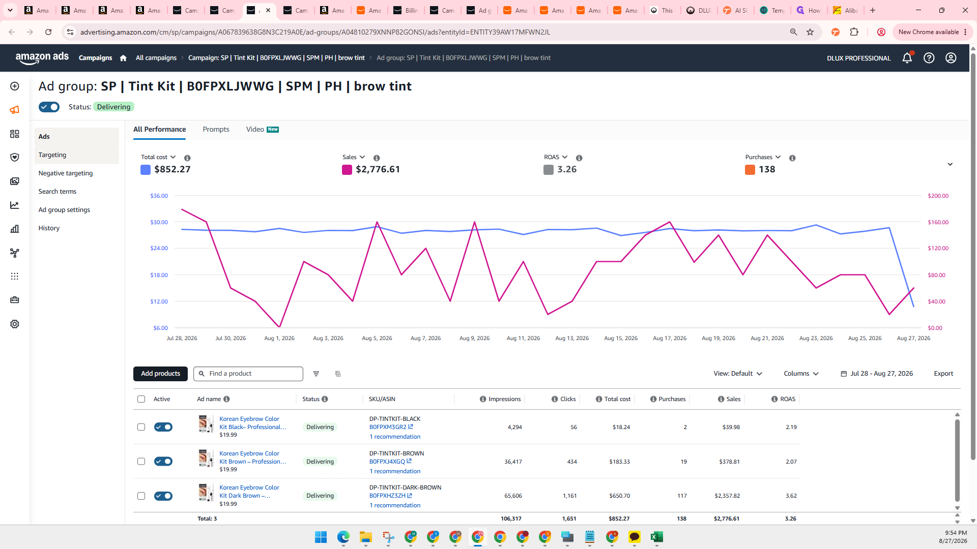Image resolution: width=977 pixels, height=549 pixels.
Task: Open the shield brand icon in sidebar
Action: [15, 158]
